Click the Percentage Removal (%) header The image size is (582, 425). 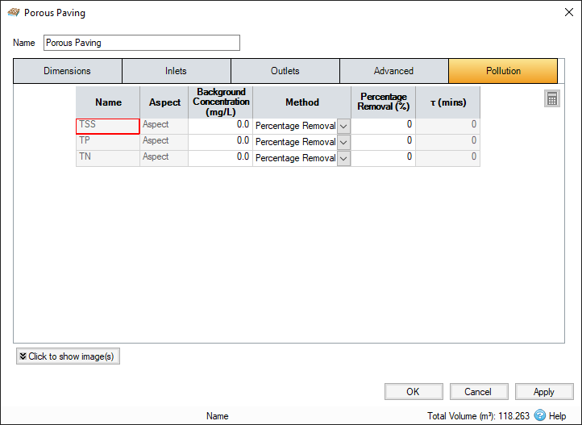[x=383, y=102]
